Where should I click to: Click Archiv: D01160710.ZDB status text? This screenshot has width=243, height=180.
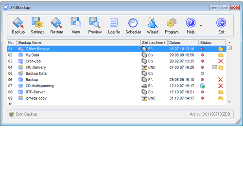point(210,114)
